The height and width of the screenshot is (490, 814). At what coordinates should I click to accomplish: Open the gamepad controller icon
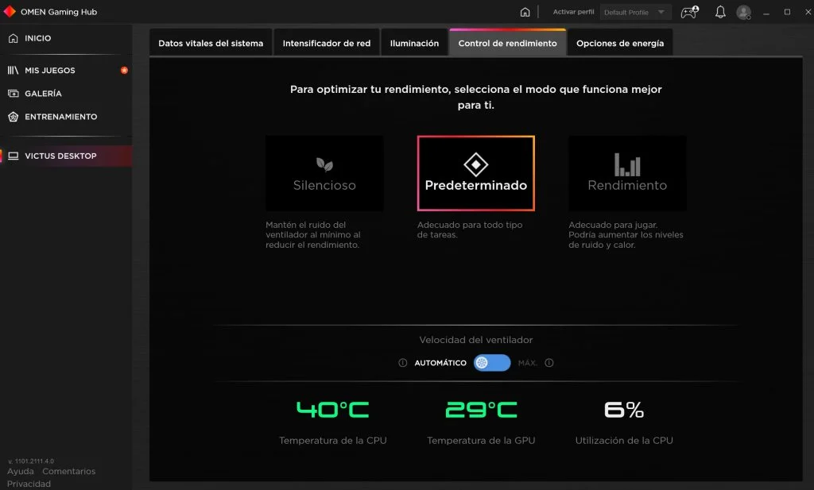point(689,12)
